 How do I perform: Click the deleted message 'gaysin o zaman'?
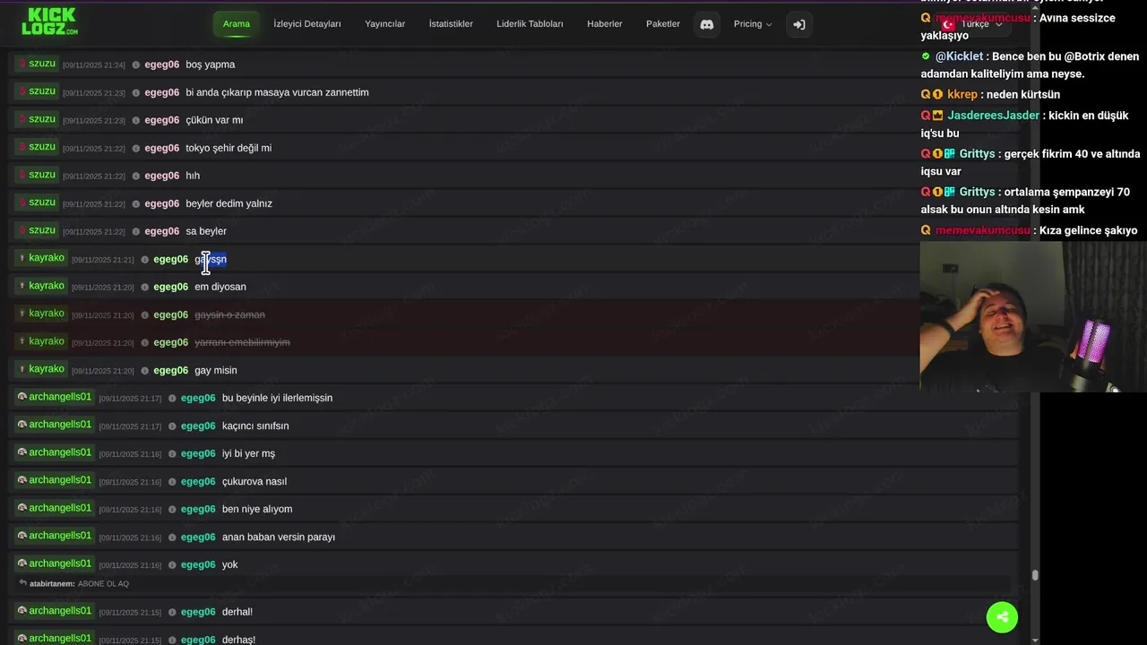pyautogui.click(x=229, y=314)
